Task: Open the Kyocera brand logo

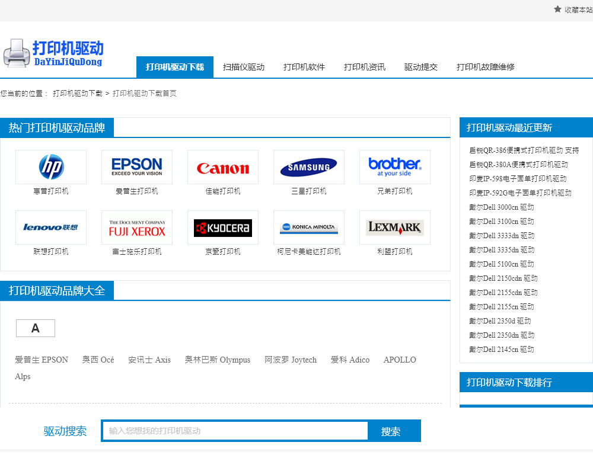Action: click(223, 227)
